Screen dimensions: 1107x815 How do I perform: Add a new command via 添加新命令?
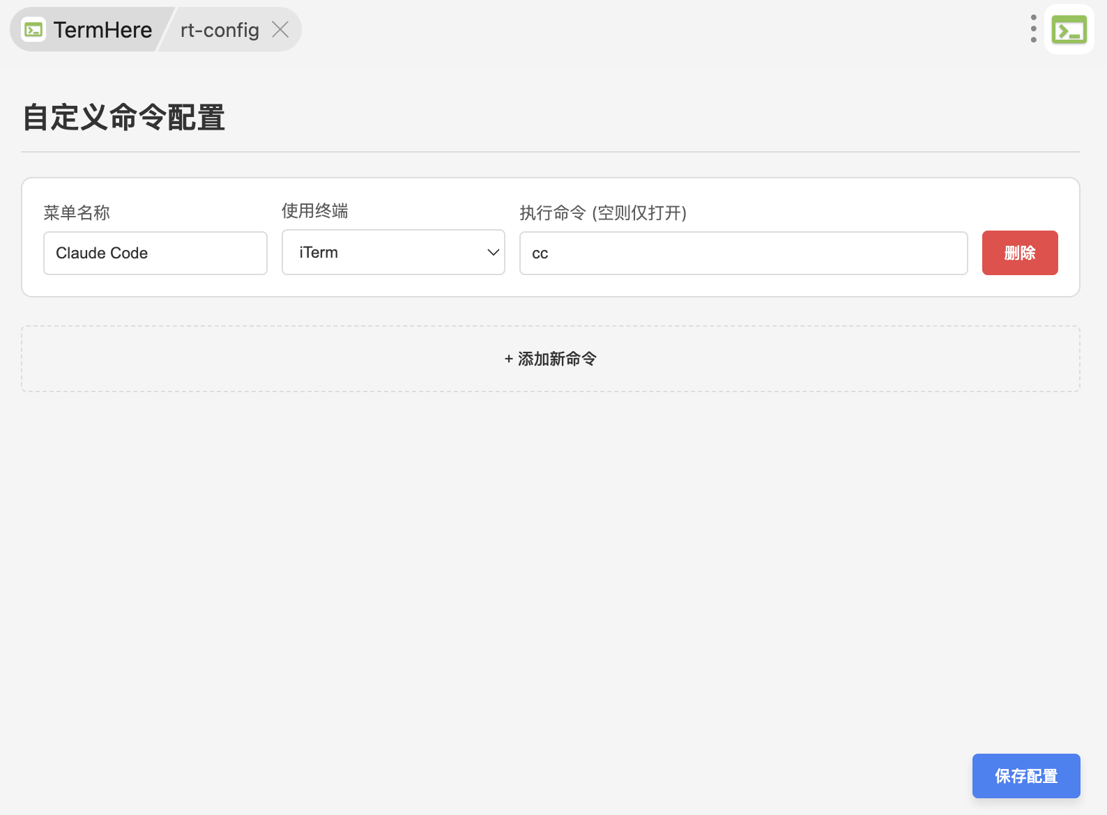556,359
